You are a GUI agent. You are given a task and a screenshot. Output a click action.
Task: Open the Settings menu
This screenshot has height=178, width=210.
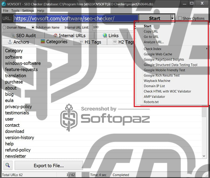tap(28, 11)
